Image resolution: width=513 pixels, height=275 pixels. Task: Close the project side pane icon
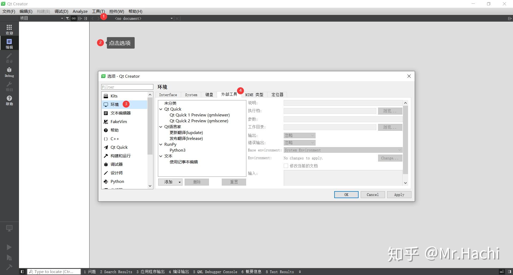click(85, 18)
